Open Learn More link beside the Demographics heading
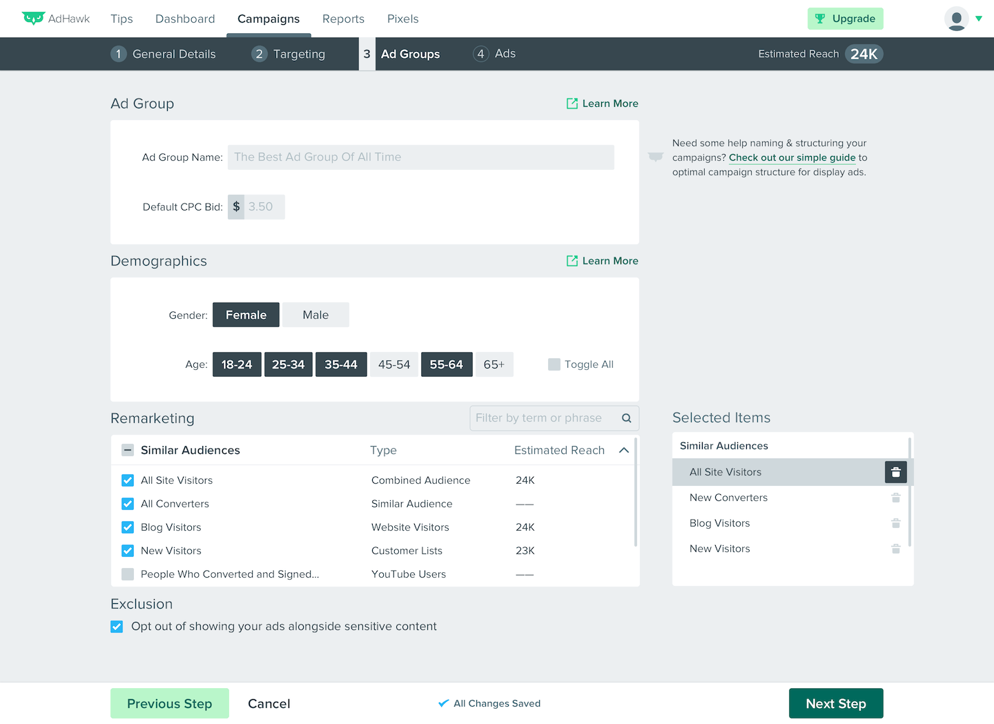The height and width of the screenshot is (724, 994). click(x=602, y=261)
